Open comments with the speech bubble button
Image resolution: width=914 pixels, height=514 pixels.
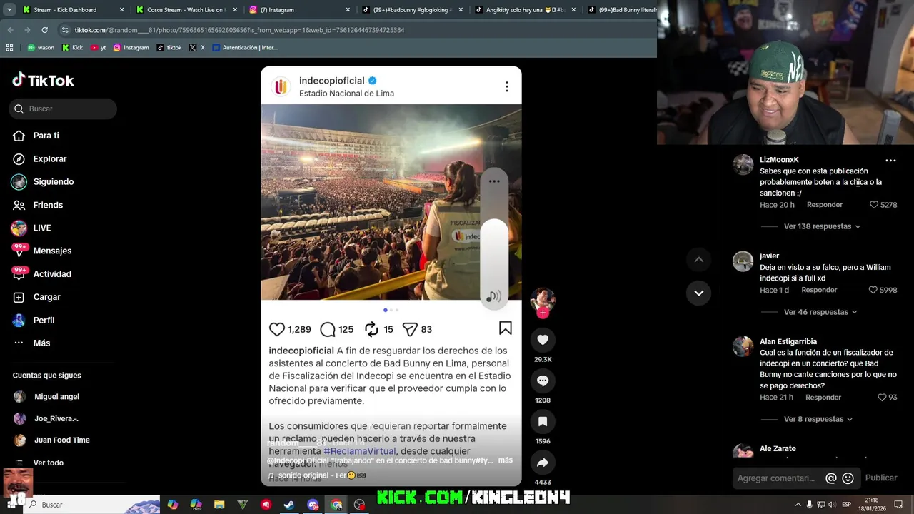(543, 381)
